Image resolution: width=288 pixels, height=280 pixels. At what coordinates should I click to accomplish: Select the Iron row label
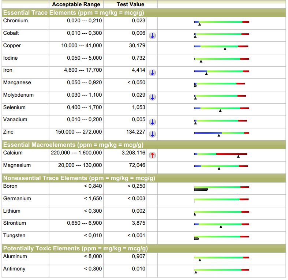pos(8,70)
